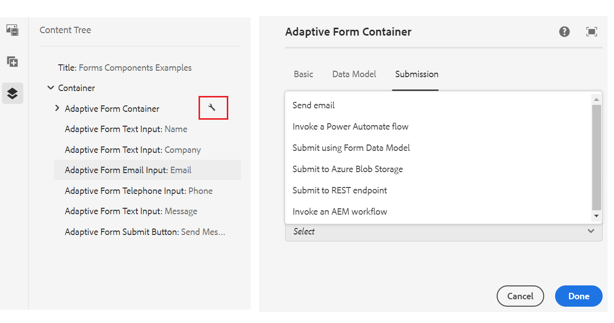
Task: Select the Content Tree layers icon
Action: pos(12,93)
